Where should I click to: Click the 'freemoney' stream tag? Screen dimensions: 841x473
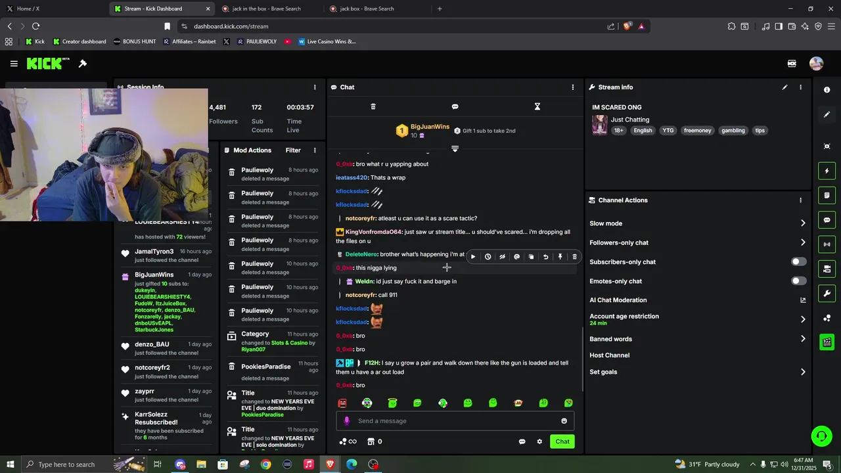[x=697, y=130]
